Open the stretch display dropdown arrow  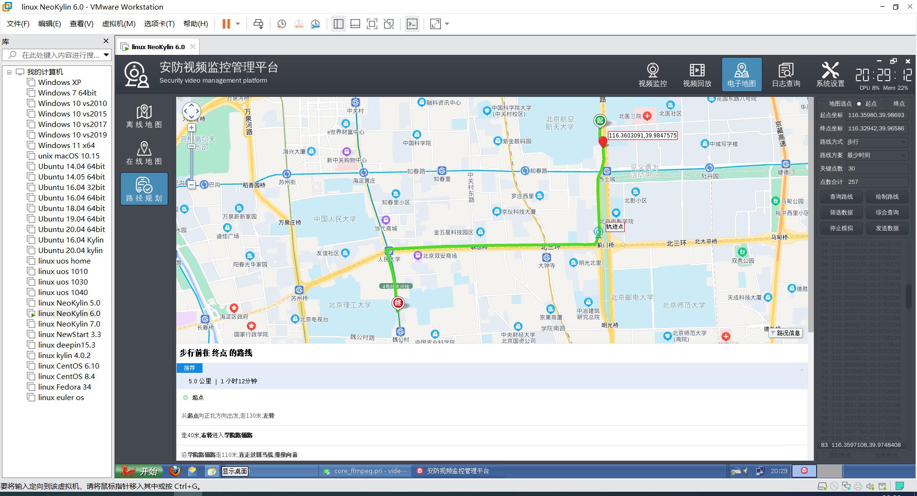coord(447,24)
